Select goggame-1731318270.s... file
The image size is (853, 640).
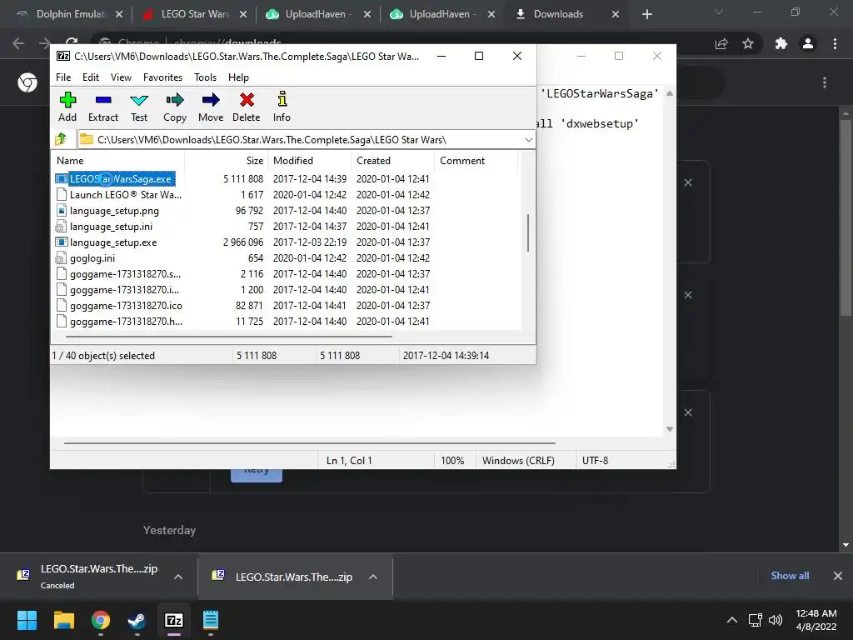tap(125, 273)
